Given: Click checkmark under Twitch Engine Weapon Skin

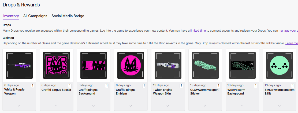Looking at the screenshot, I should (x=168, y=106).
